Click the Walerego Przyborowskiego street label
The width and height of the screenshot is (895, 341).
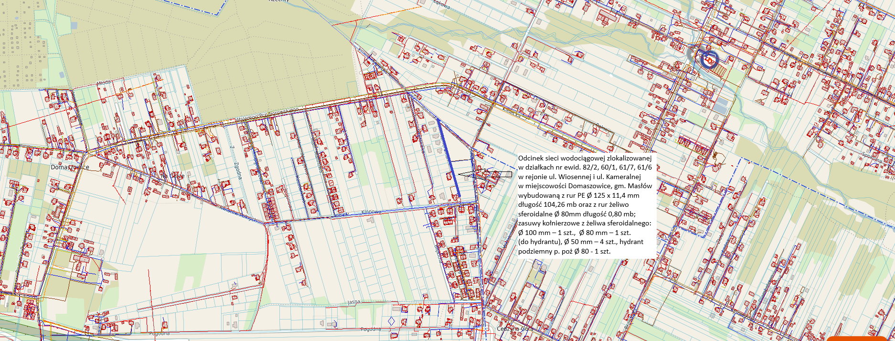point(267,114)
